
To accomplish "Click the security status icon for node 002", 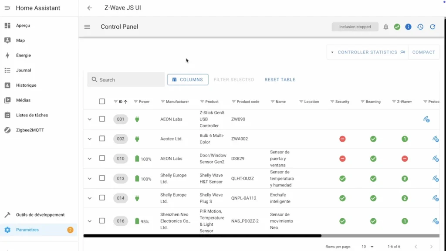I will 342,139.
